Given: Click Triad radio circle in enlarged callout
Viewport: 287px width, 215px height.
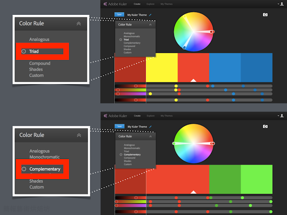Looking at the screenshot, I should coord(24,52).
